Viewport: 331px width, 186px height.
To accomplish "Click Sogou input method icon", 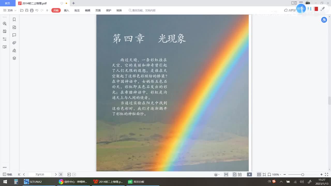I will pyautogui.click(x=274, y=181).
